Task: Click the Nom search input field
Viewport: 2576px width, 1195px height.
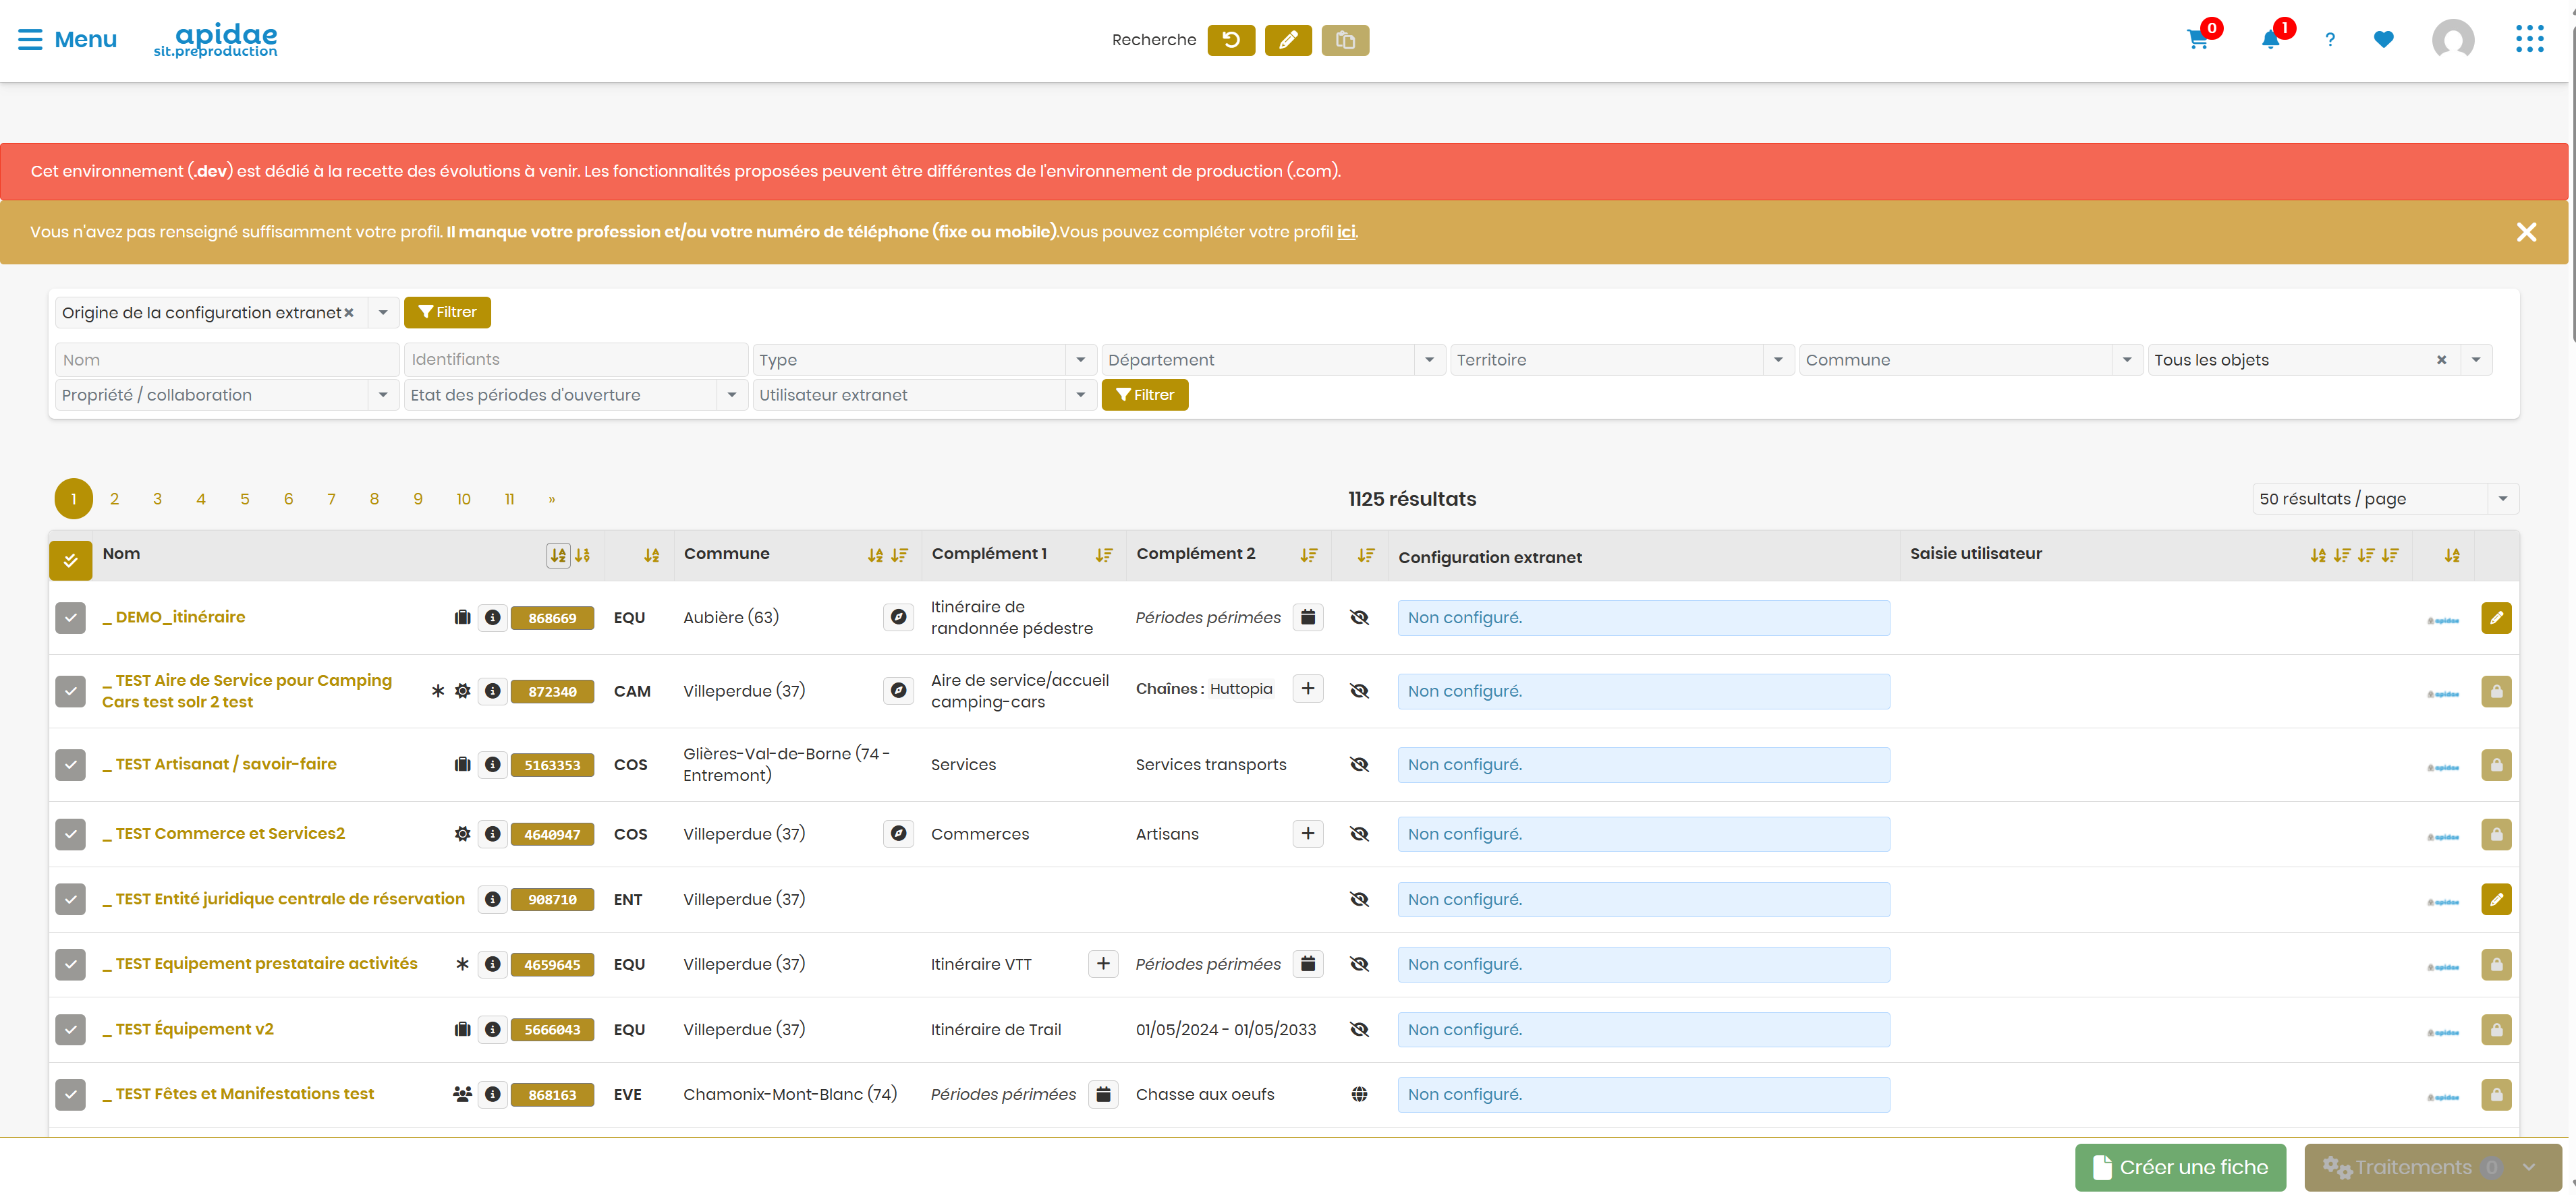Action: coord(227,359)
